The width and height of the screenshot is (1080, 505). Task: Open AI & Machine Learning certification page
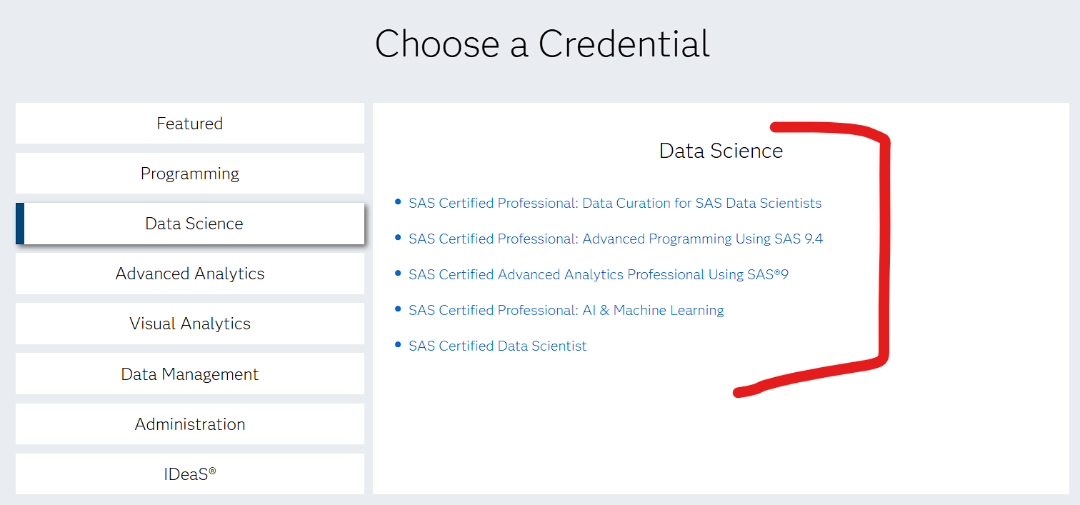[x=566, y=310]
